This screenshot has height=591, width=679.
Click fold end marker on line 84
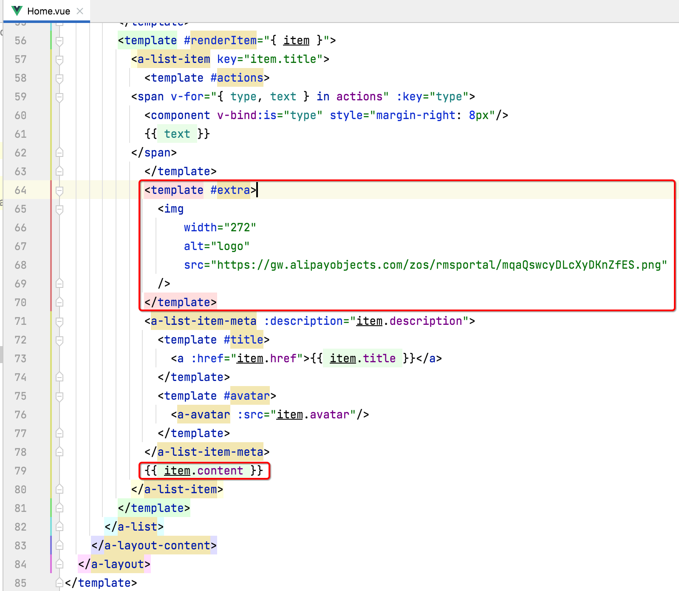coord(59,564)
